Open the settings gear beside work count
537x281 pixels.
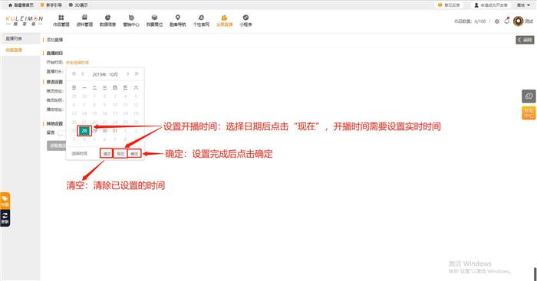[x=497, y=21]
